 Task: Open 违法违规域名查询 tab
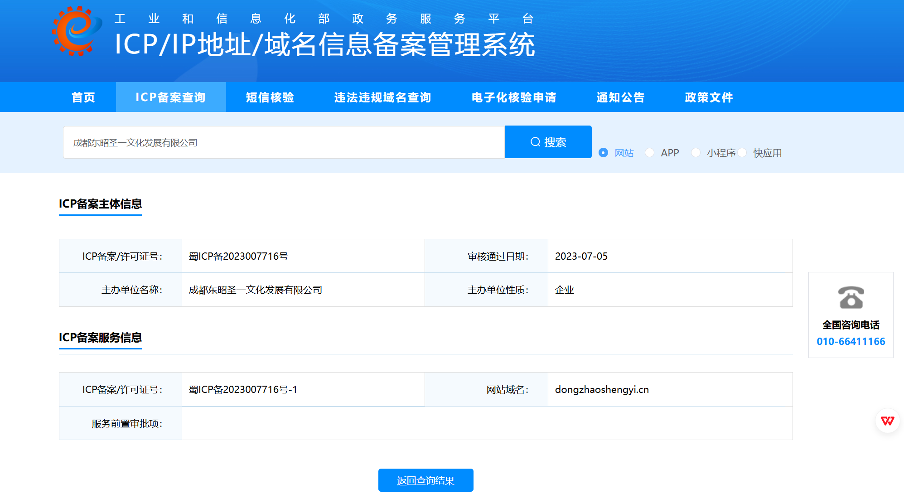coord(382,97)
